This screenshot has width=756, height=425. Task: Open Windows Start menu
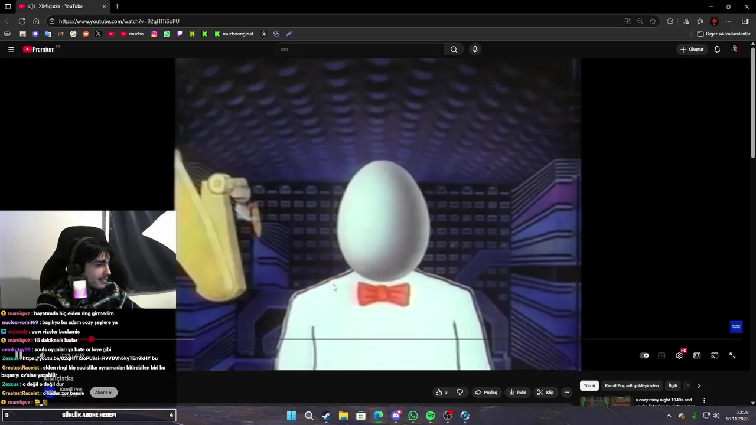pos(291,416)
